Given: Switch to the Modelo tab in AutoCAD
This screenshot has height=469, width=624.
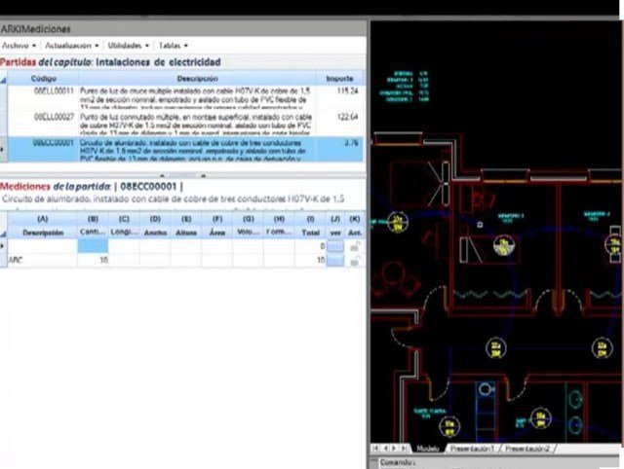Looking at the screenshot, I should 427,449.
